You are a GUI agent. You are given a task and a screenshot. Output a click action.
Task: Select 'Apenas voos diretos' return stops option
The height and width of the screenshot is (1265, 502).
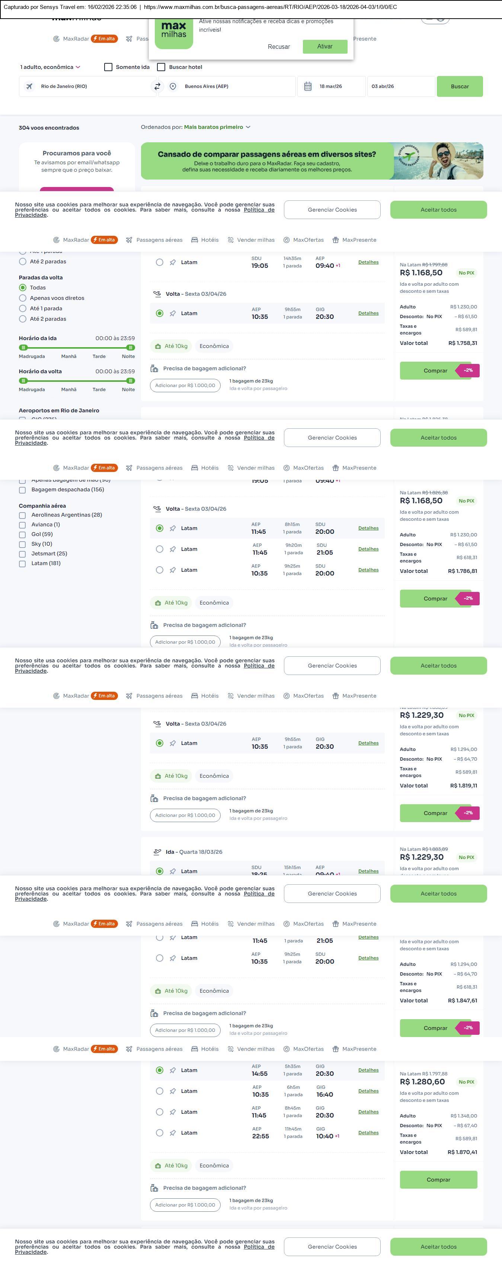(x=23, y=298)
